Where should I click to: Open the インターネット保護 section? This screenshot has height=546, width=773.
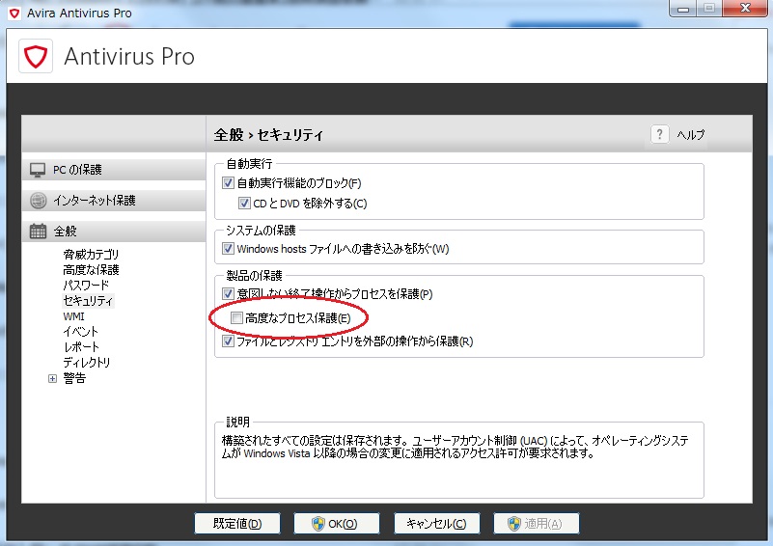tap(114, 201)
